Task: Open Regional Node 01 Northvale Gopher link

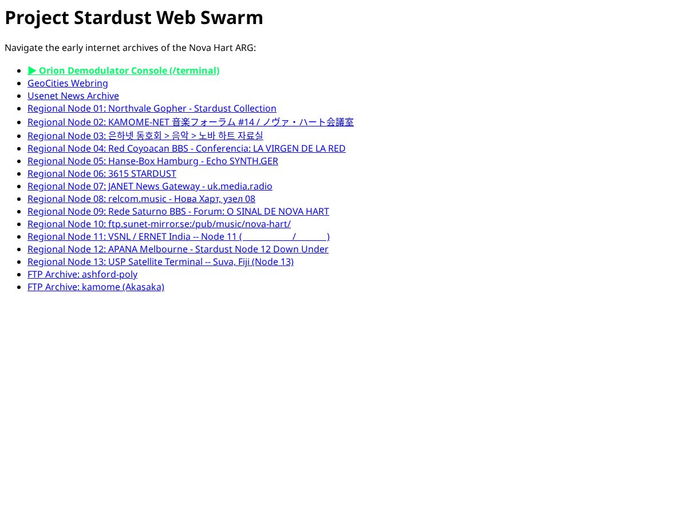Action: click(x=152, y=108)
